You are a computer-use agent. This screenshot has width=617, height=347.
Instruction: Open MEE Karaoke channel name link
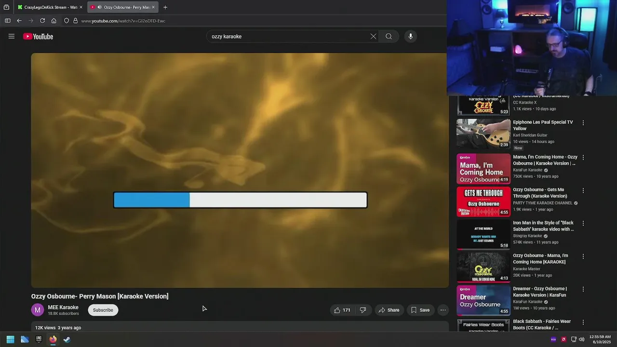coord(63,307)
